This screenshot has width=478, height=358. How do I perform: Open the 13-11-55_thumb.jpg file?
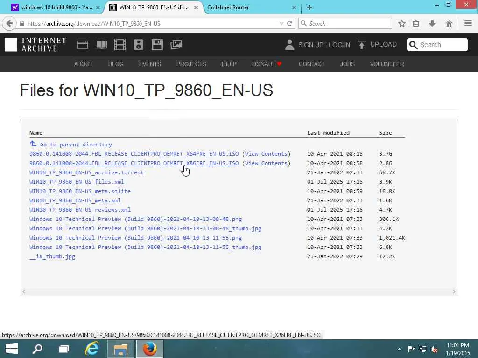click(146, 247)
